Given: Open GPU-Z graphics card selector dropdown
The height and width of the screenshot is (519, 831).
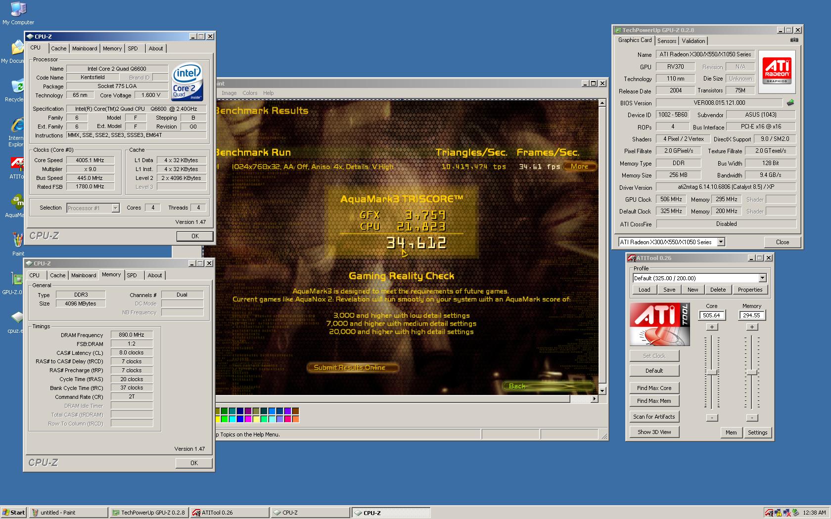Looking at the screenshot, I should pos(721,242).
